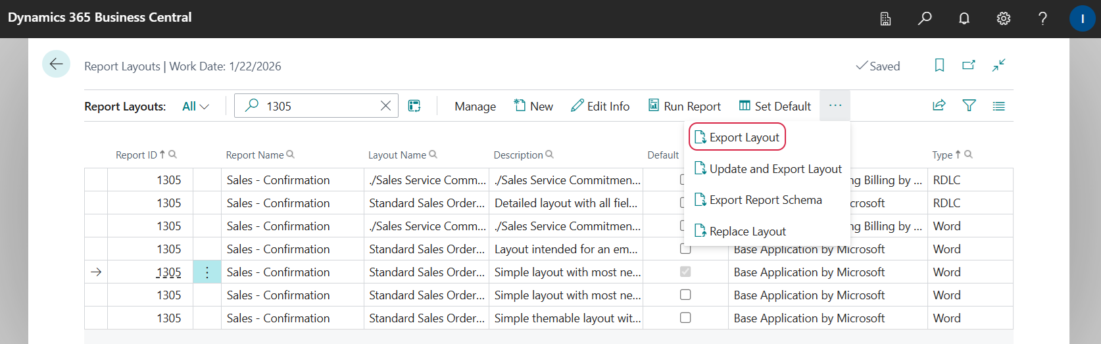
Task: Click 'Detailed layout with all fiel...' description
Action: coord(566,203)
